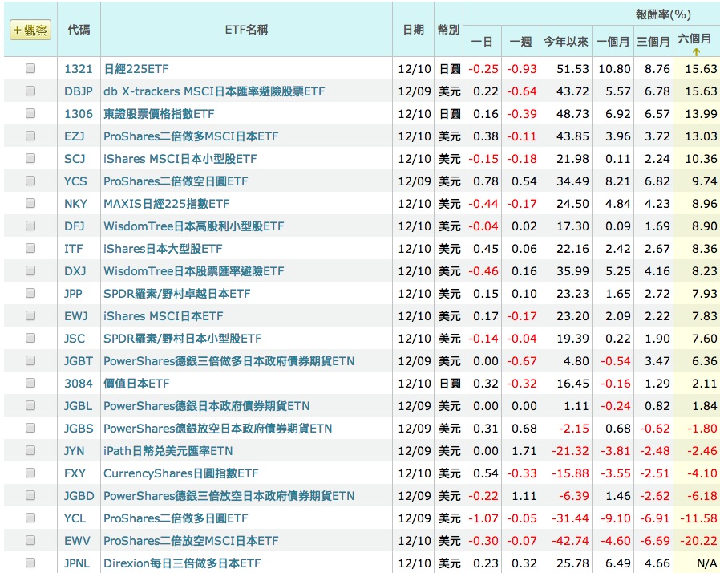Open ticker link 1321
This screenshot has height=573, width=720.
point(79,69)
